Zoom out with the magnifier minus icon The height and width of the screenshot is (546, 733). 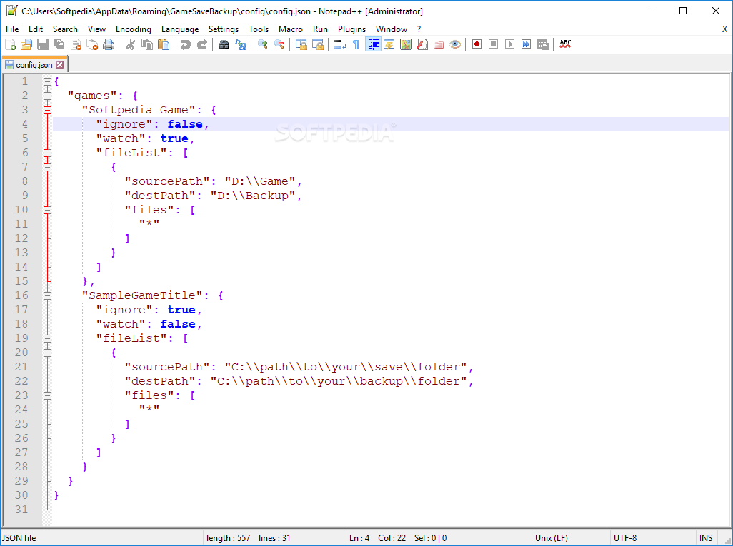[x=279, y=44]
